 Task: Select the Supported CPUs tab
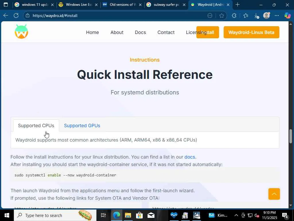(36, 125)
